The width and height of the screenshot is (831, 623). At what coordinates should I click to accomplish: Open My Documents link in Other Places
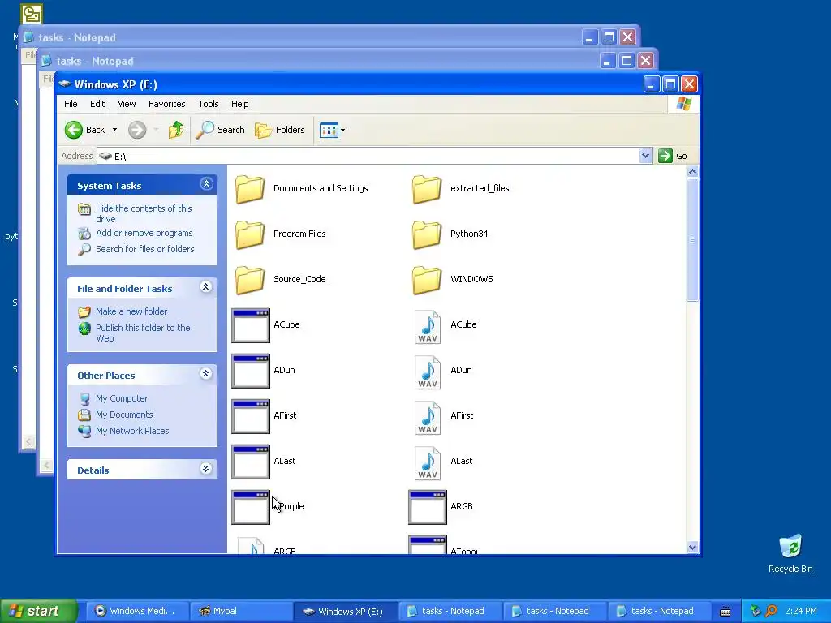coord(124,415)
